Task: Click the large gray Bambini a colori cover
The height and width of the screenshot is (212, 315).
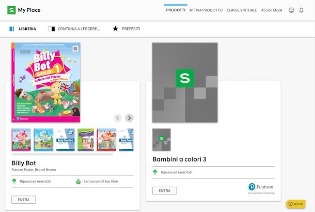Action: pyautogui.click(x=185, y=82)
